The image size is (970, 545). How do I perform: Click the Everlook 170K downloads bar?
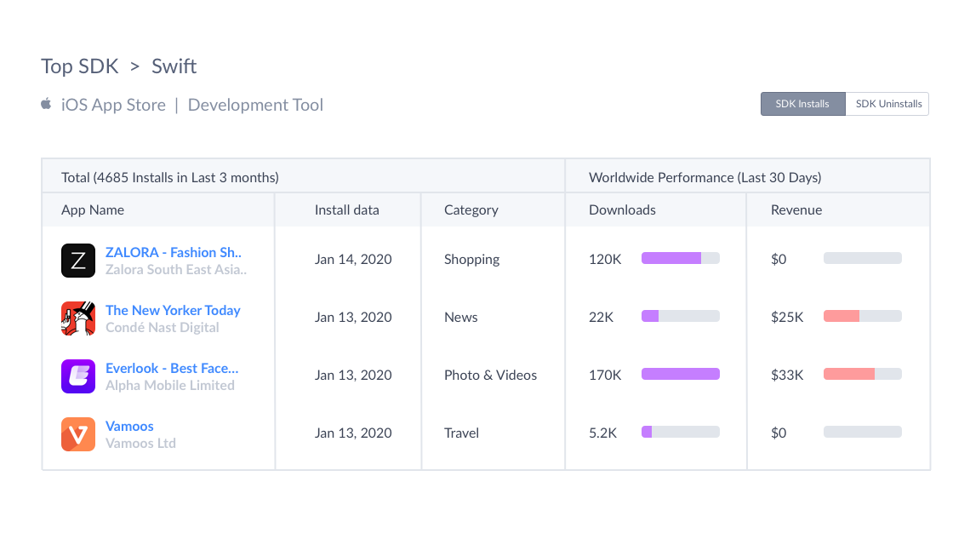(680, 374)
